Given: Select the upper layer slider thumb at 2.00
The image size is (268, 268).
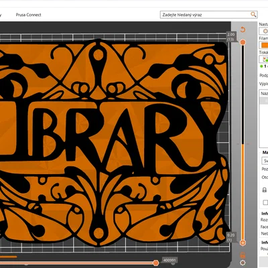Looking at the screenshot, I should (243, 42).
